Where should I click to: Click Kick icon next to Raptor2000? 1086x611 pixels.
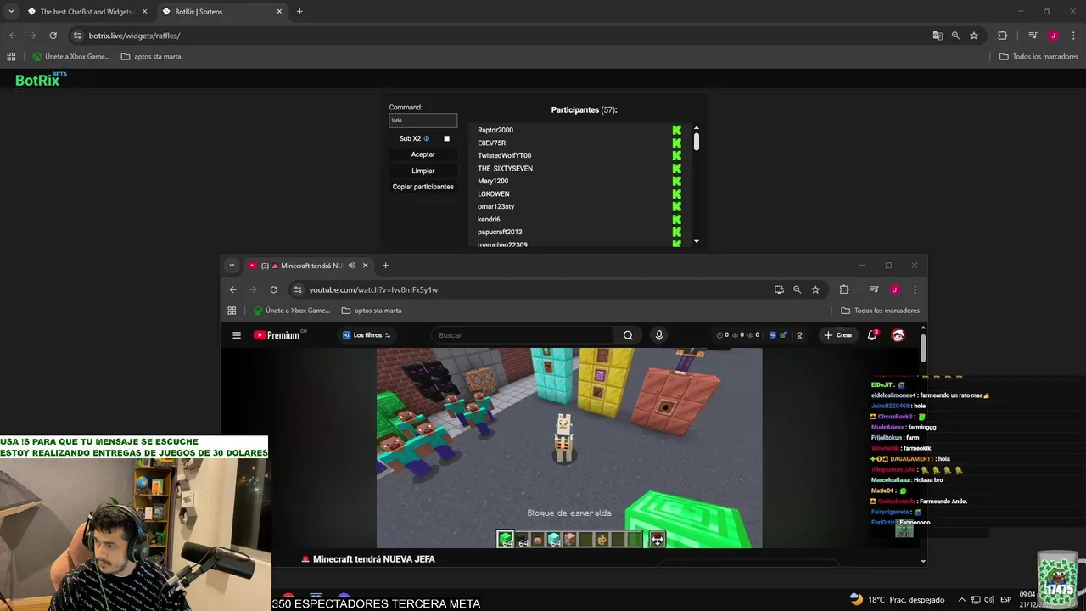click(x=677, y=130)
